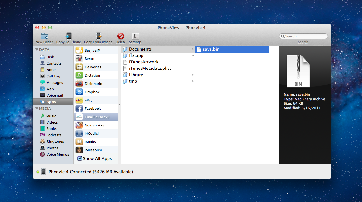Screen dimensions: 362x202
Task: Open Podcasts under Media
Action: 53,135
